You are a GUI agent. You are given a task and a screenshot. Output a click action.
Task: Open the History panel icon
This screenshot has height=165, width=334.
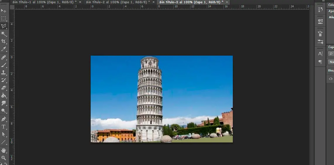(320, 10)
